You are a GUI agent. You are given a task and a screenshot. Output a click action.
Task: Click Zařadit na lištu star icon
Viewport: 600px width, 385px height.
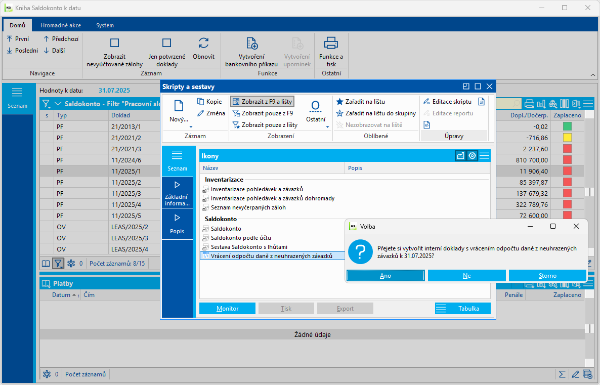pos(340,102)
